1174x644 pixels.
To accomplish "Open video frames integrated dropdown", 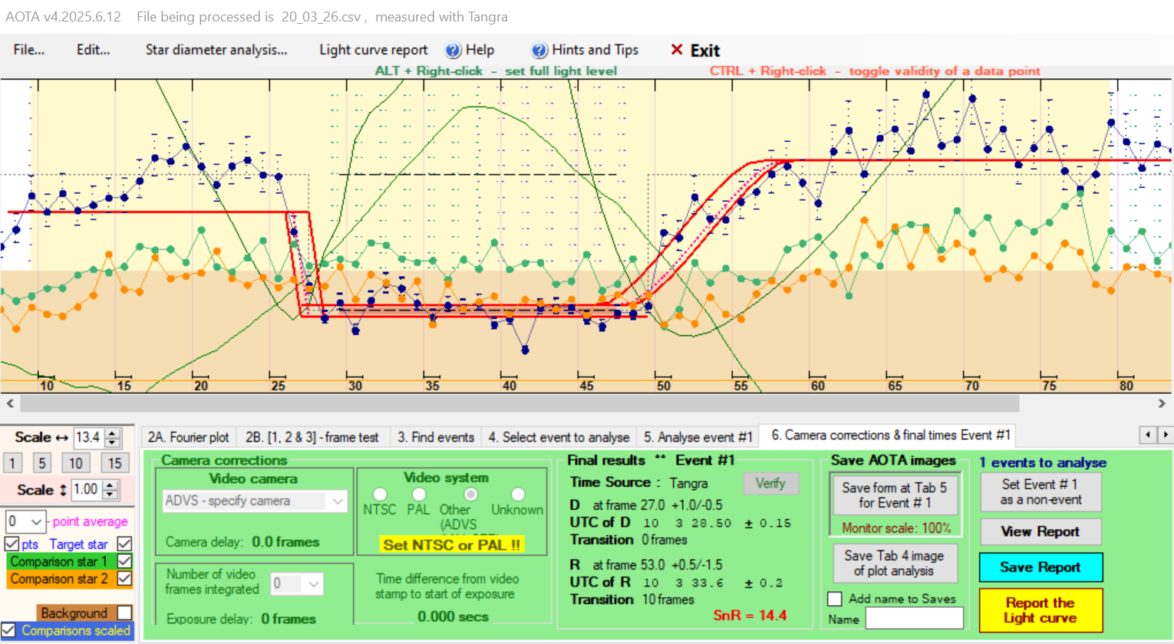I will [313, 584].
